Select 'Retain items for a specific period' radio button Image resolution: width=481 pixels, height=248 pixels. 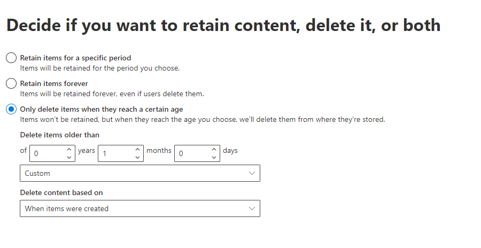coord(11,58)
